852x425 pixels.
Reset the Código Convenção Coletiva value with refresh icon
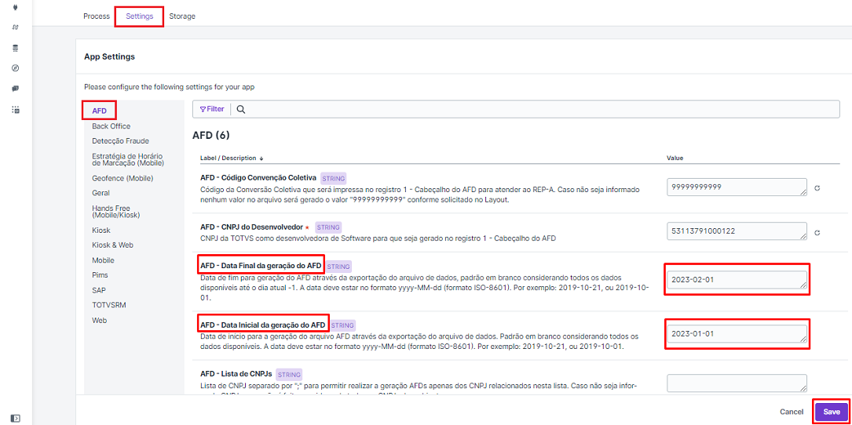[x=817, y=188]
